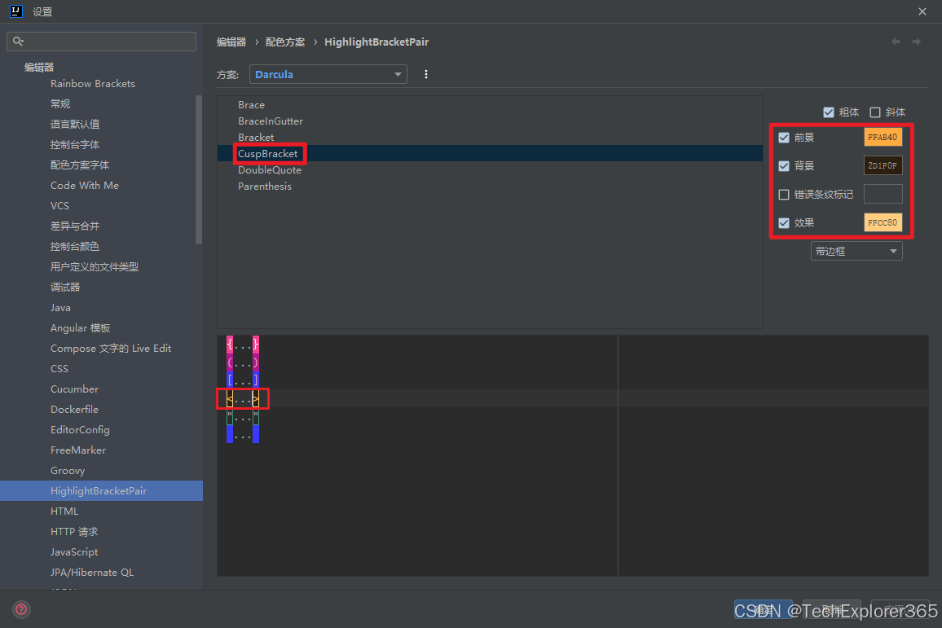Close the settings dialog
Viewport: 942px width, 628px height.
tap(922, 11)
